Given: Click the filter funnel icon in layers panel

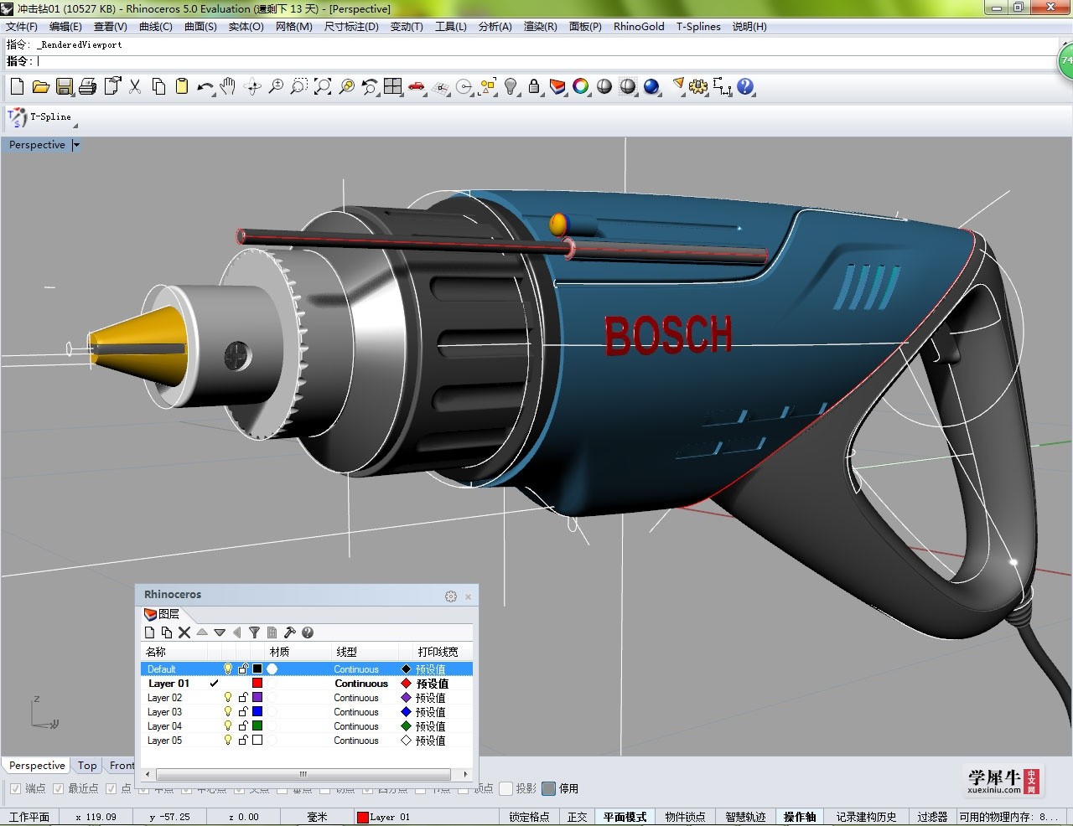Looking at the screenshot, I should pyautogui.click(x=254, y=632).
